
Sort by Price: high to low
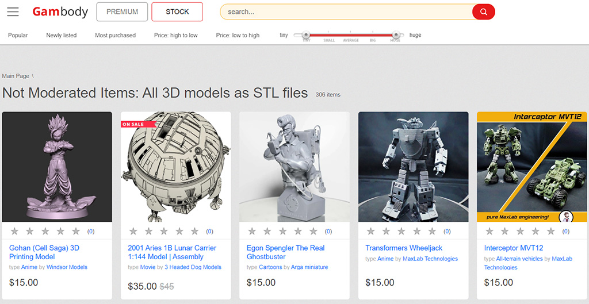pos(176,35)
